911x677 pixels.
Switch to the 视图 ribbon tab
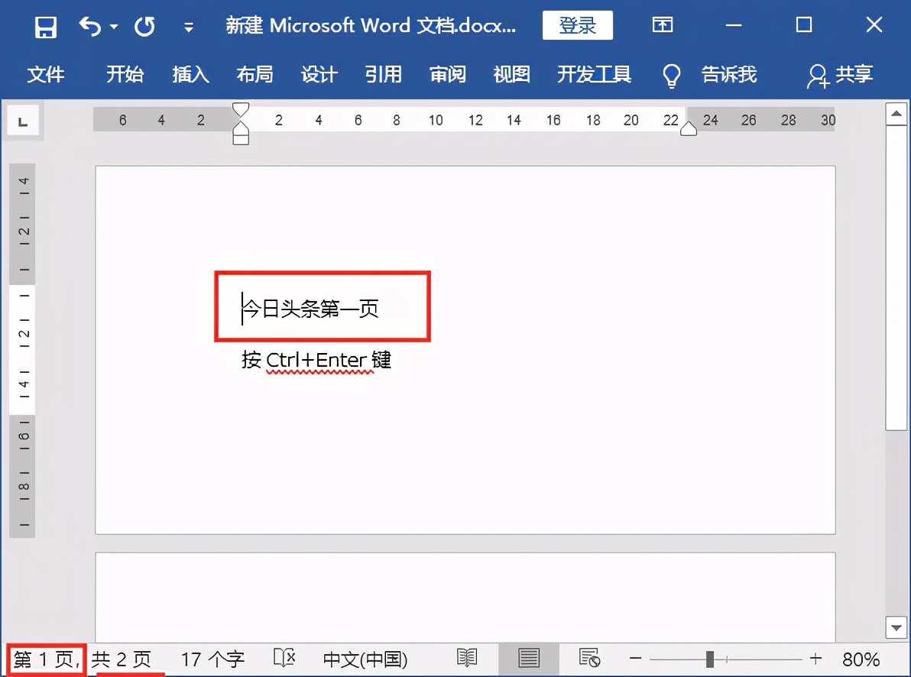(x=512, y=74)
